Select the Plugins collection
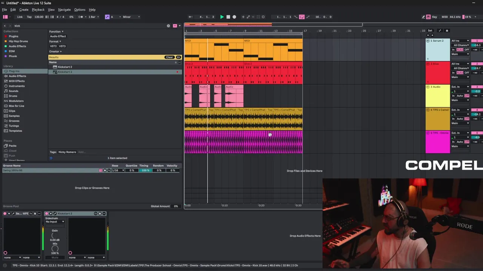The width and height of the screenshot is (483, 271). tap(13, 37)
